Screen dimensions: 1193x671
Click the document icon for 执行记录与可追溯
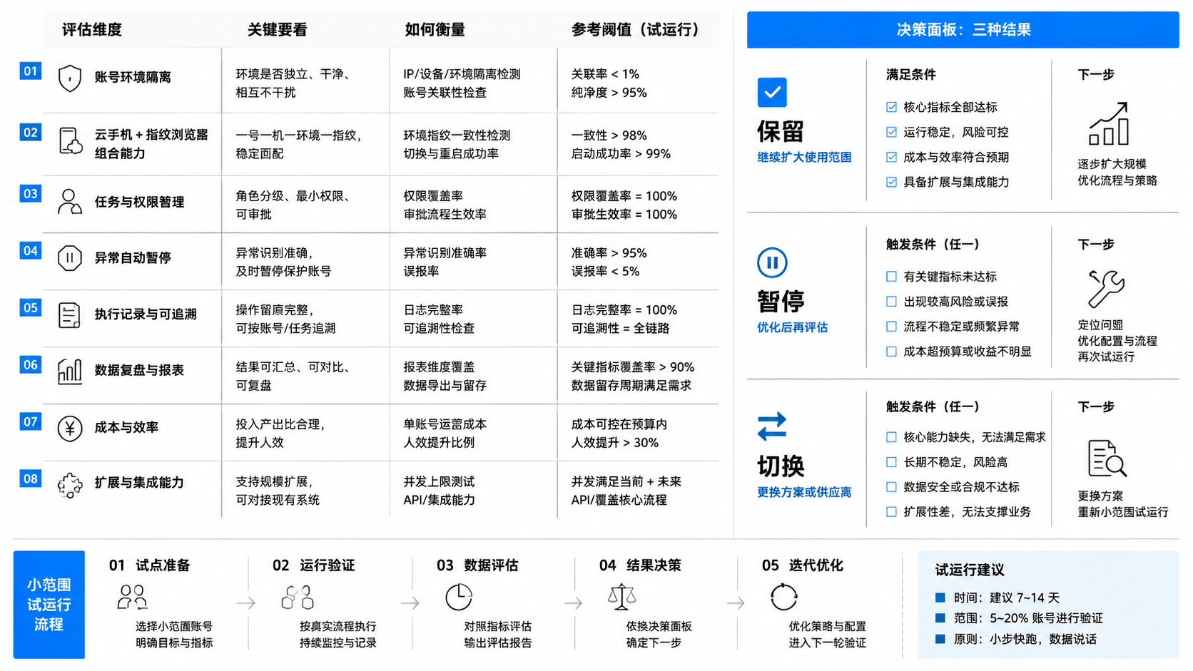click(x=69, y=315)
